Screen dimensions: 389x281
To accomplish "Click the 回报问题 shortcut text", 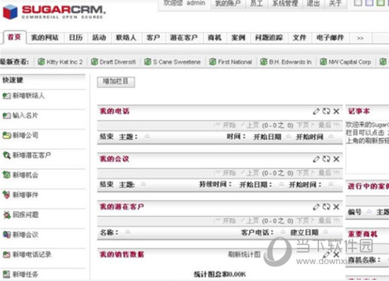I will pyautogui.click(x=25, y=214).
